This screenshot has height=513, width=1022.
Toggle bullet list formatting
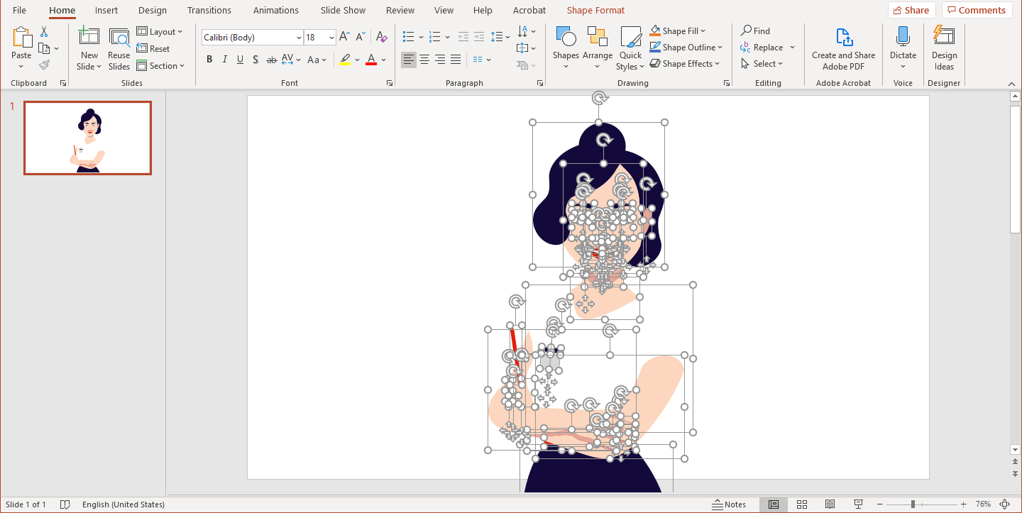(x=408, y=37)
